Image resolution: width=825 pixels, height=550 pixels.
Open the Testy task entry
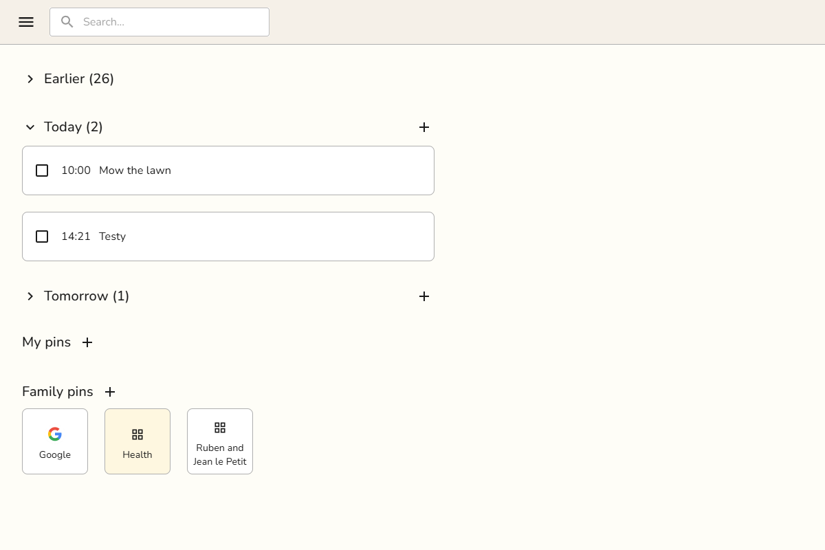(228, 236)
